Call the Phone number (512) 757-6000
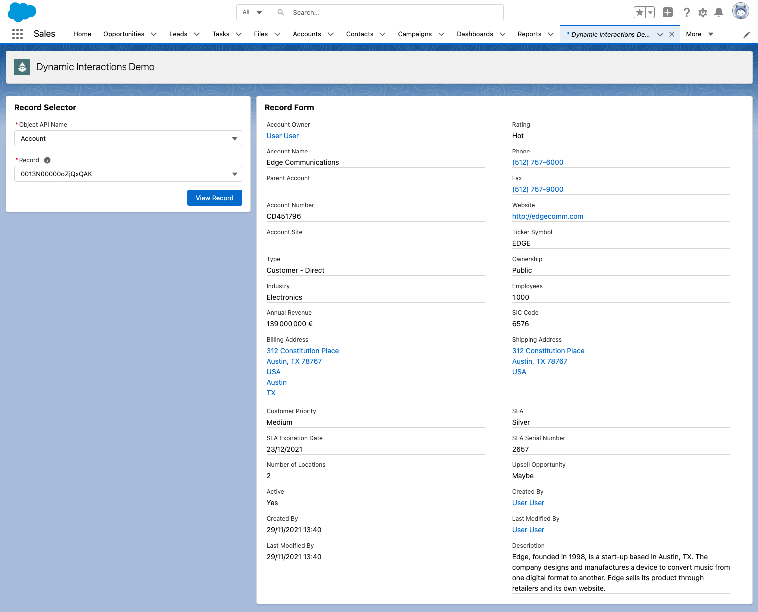Image resolution: width=758 pixels, height=612 pixels. (538, 162)
